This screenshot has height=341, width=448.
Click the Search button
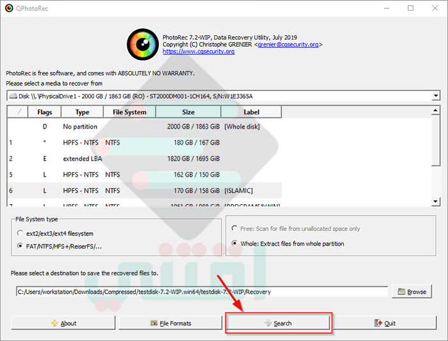(278, 323)
